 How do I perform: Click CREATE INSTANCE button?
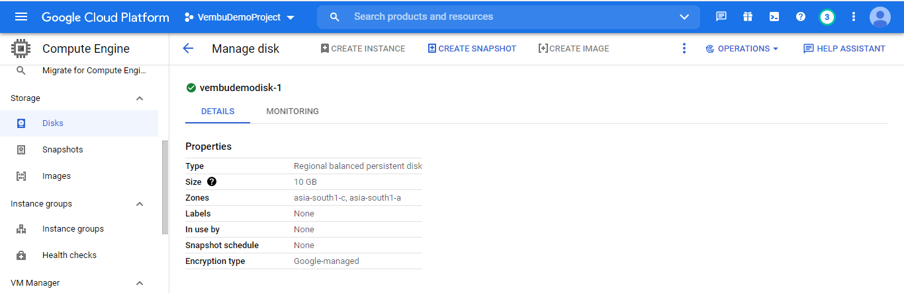[363, 48]
